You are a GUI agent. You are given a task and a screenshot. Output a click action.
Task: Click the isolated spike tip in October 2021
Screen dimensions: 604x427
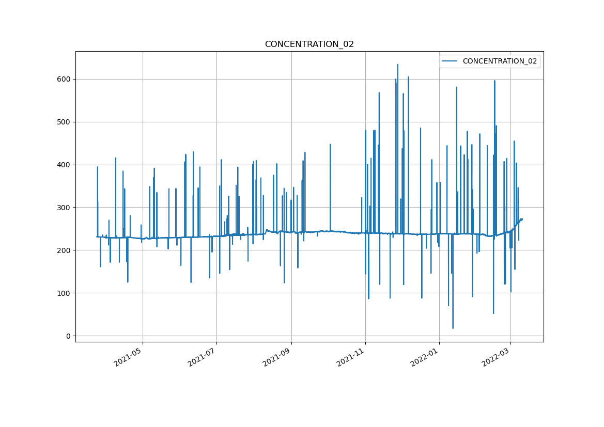coord(330,145)
